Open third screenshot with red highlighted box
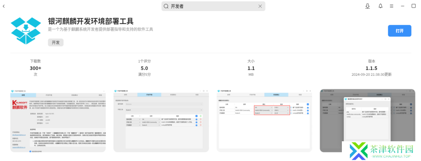Screen dimensions: 421x161 (x=264, y=120)
